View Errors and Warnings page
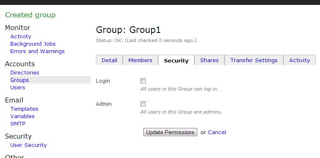Viewport: 320px width, 158px height. (x=37, y=51)
